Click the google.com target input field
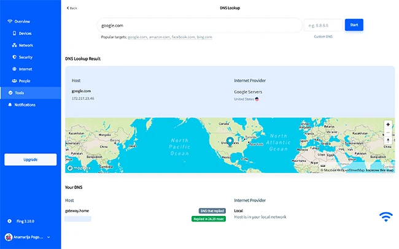This screenshot has width=399, height=249. pos(198,25)
